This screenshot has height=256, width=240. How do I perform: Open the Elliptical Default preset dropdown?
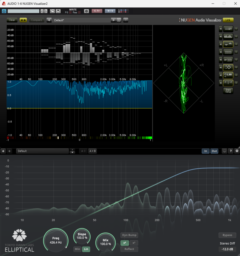42,151
